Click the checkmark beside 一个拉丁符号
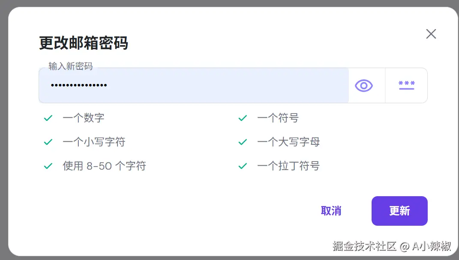The height and width of the screenshot is (260, 459). 243,166
